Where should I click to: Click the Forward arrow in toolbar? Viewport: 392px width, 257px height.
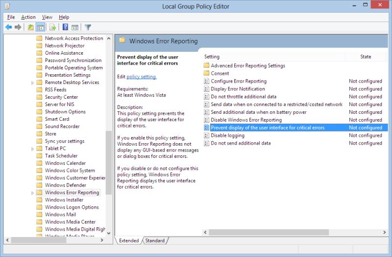click(18, 27)
